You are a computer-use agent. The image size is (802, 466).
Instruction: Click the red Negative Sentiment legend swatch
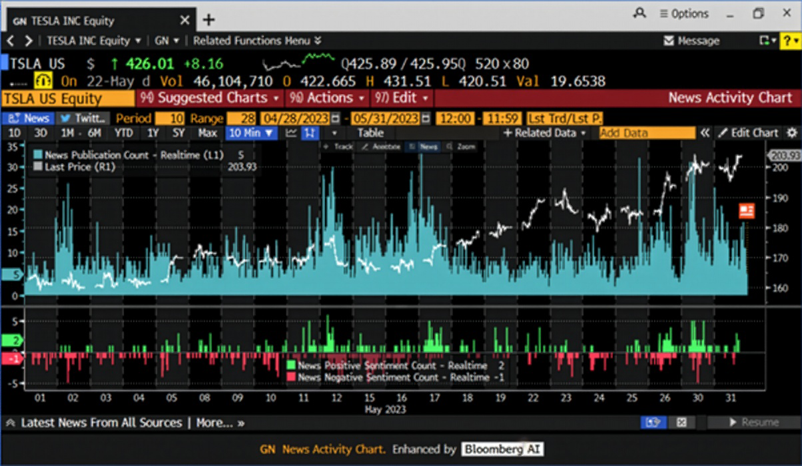tap(291, 377)
